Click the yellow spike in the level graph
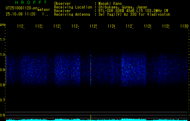 coord(91,118)
